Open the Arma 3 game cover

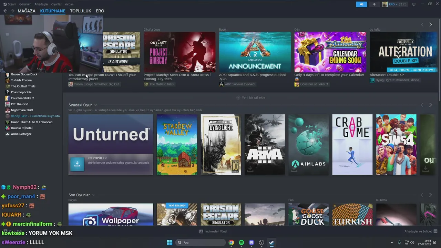tap(265, 145)
